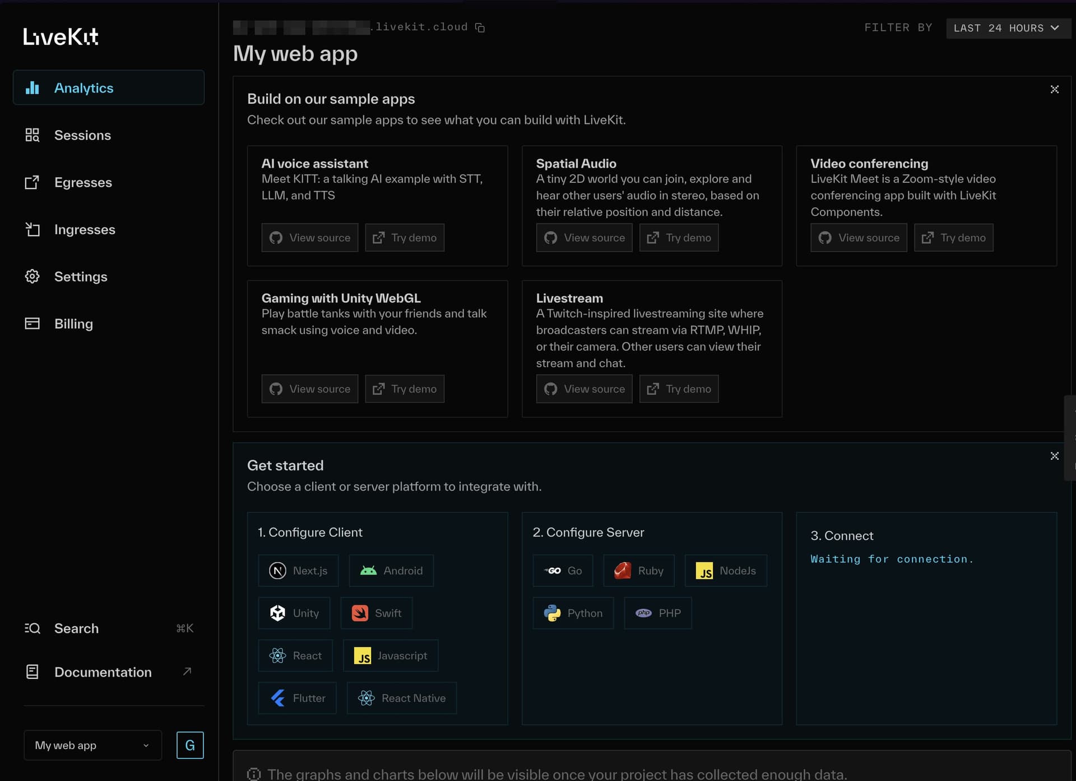Click the Ingresses sidebar icon
Viewport: 1076px width, 781px height.
coord(32,229)
